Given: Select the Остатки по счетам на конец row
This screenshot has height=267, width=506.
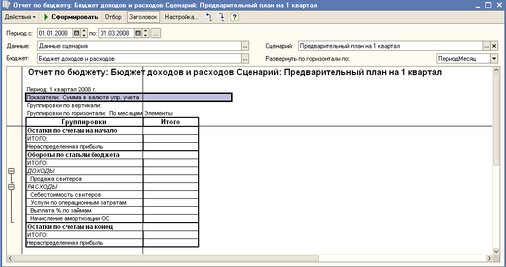Looking at the screenshot, I should click(x=112, y=227).
